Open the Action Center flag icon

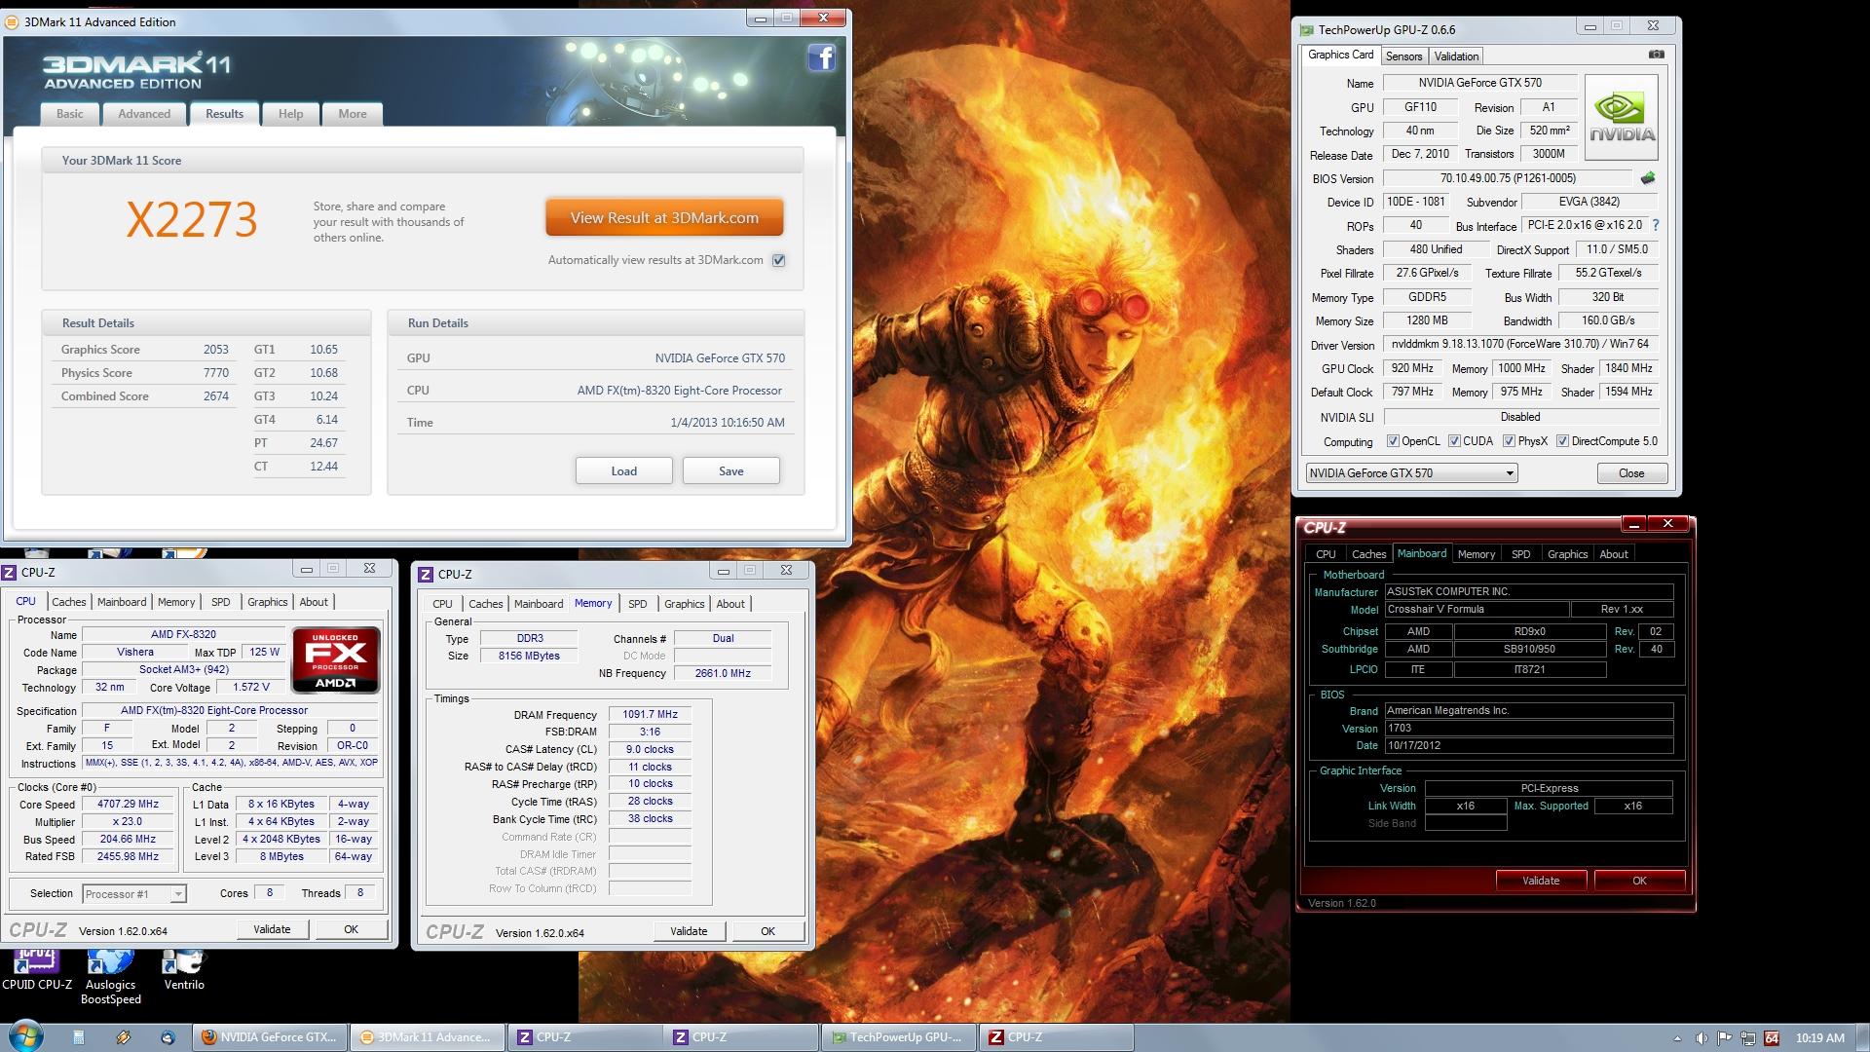(x=1725, y=1038)
